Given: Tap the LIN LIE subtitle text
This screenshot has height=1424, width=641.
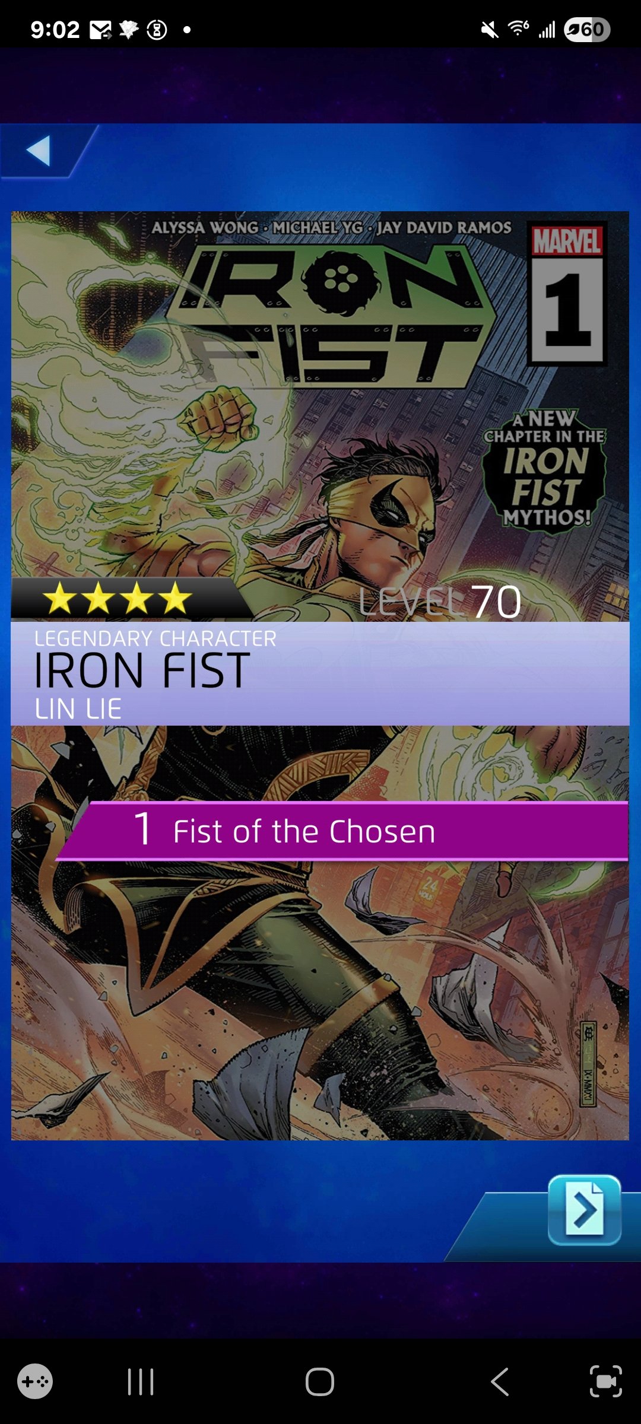Looking at the screenshot, I should (78, 708).
